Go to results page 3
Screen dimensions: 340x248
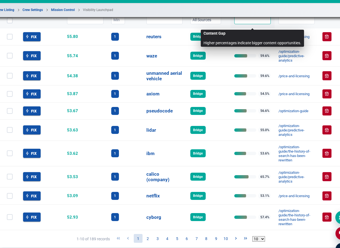[x=158, y=239]
